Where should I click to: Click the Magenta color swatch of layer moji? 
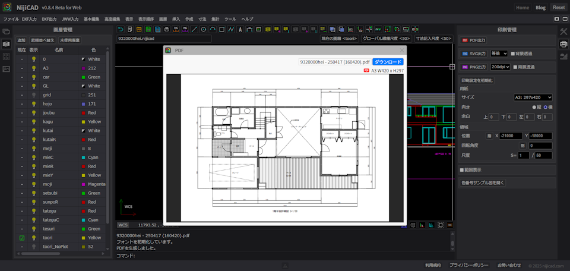[84, 184]
